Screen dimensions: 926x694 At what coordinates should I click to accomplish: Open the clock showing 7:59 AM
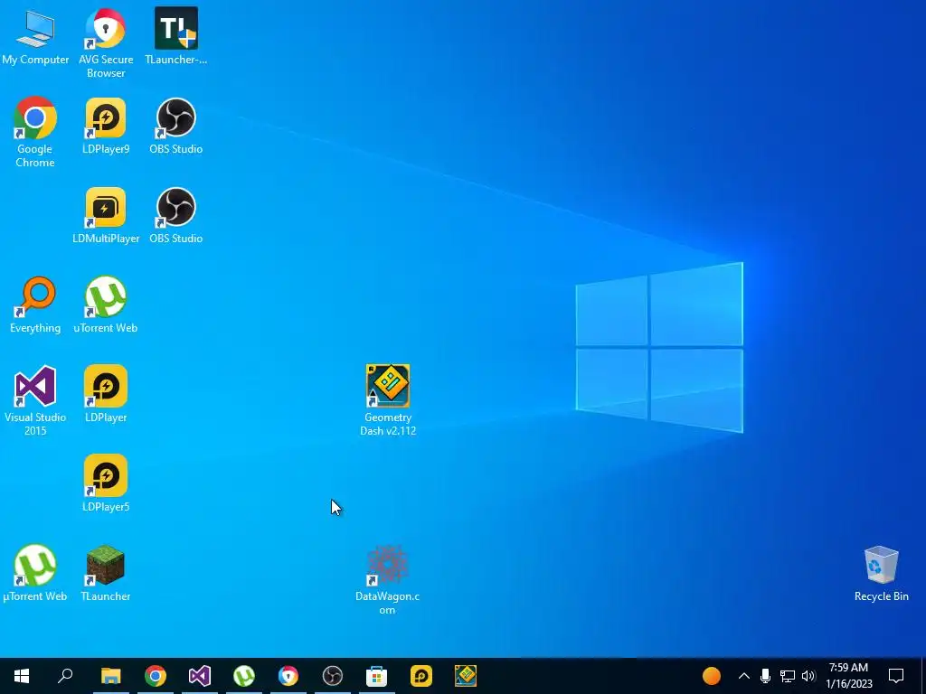pyautogui.click(x=848, y=676)
